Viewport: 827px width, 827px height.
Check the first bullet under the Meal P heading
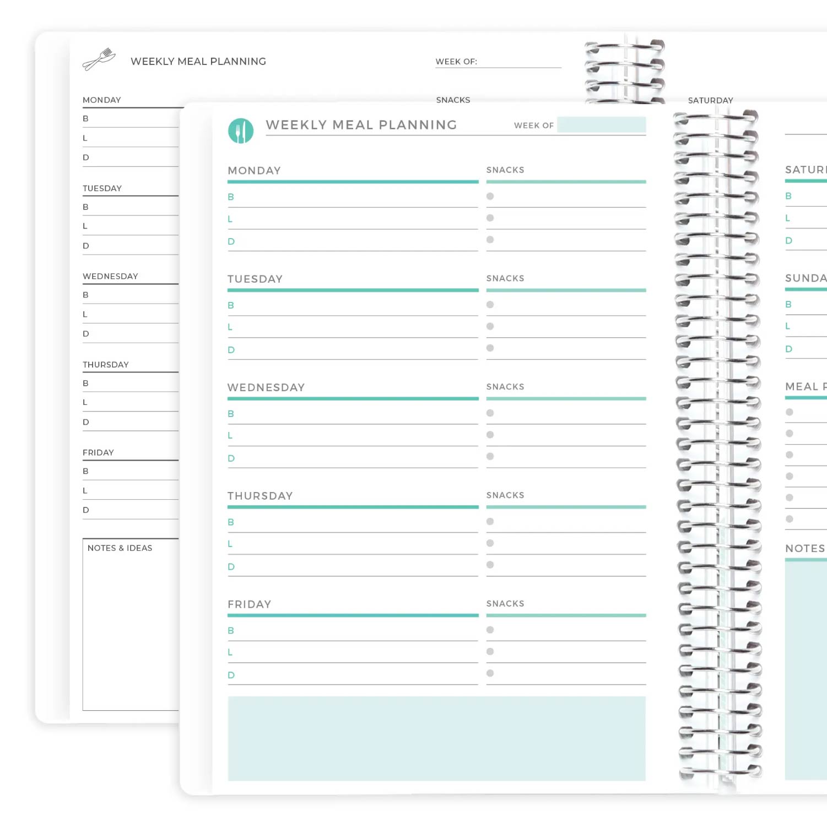tap(790, 412)
